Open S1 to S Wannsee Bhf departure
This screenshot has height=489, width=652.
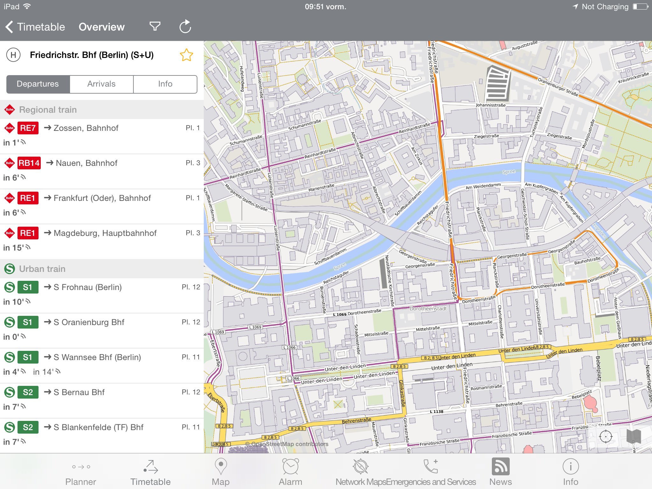102,366
